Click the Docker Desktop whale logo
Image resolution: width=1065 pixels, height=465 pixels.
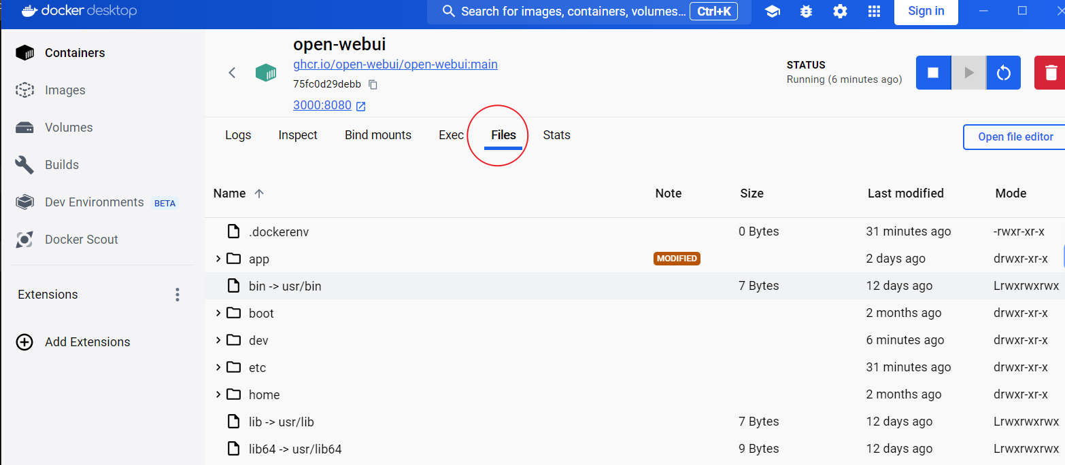pyautogui.click(x=30, y=11)
